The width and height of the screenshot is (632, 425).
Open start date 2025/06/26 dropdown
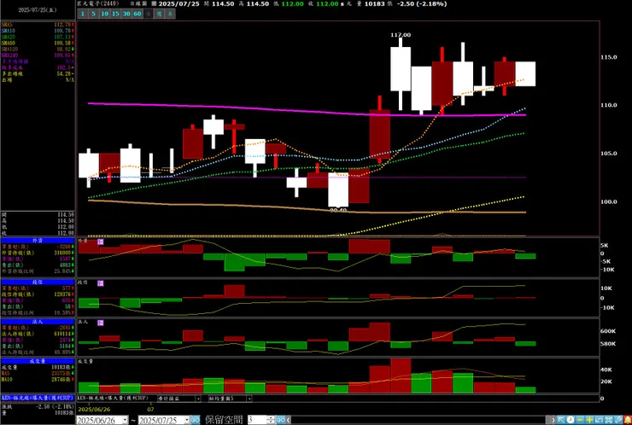click(x=125, y=420)
